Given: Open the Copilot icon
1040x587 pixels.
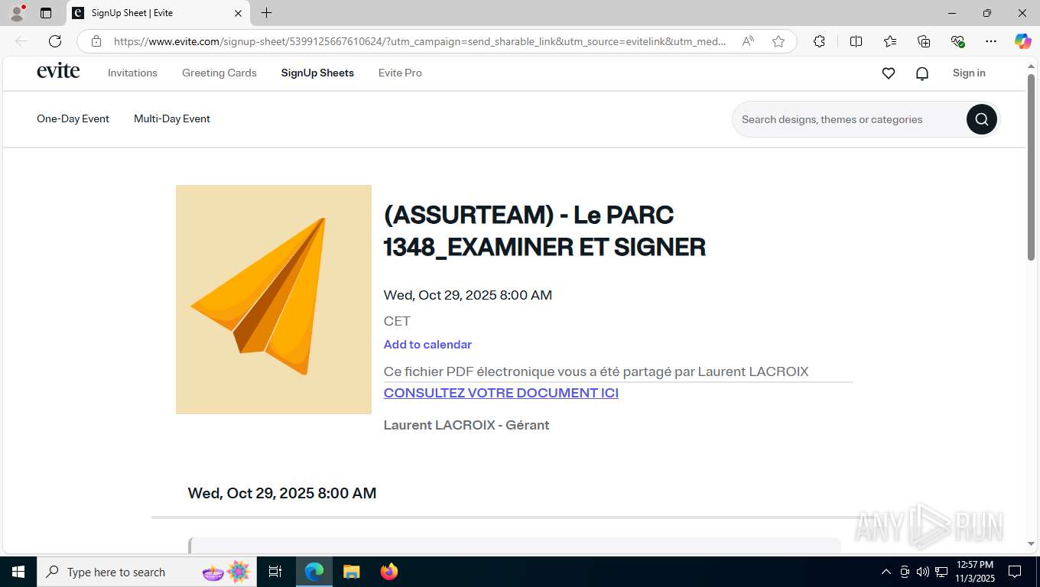Looking at the screenshot, I should coord(1022,41).
